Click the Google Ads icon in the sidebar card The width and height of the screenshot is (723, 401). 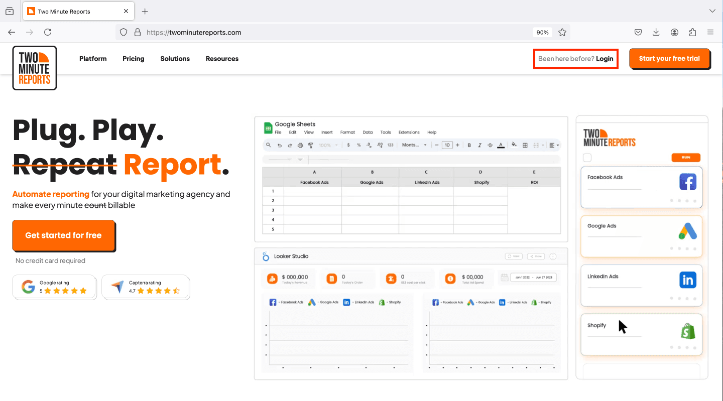687,231
